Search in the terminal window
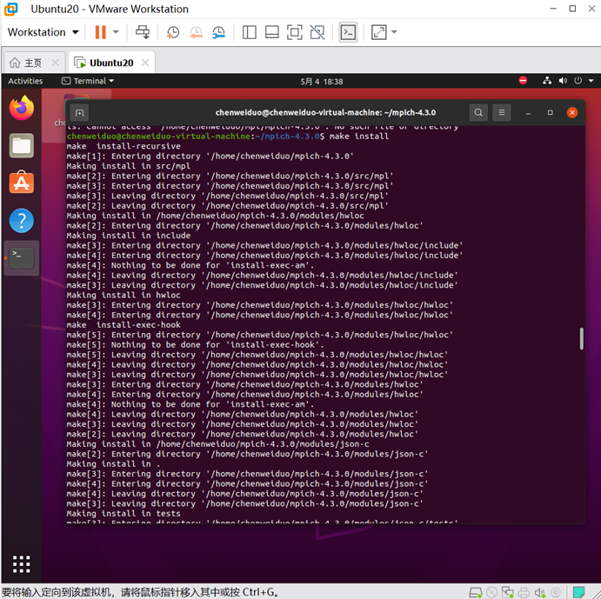601x599 pixels. [478, 113]
